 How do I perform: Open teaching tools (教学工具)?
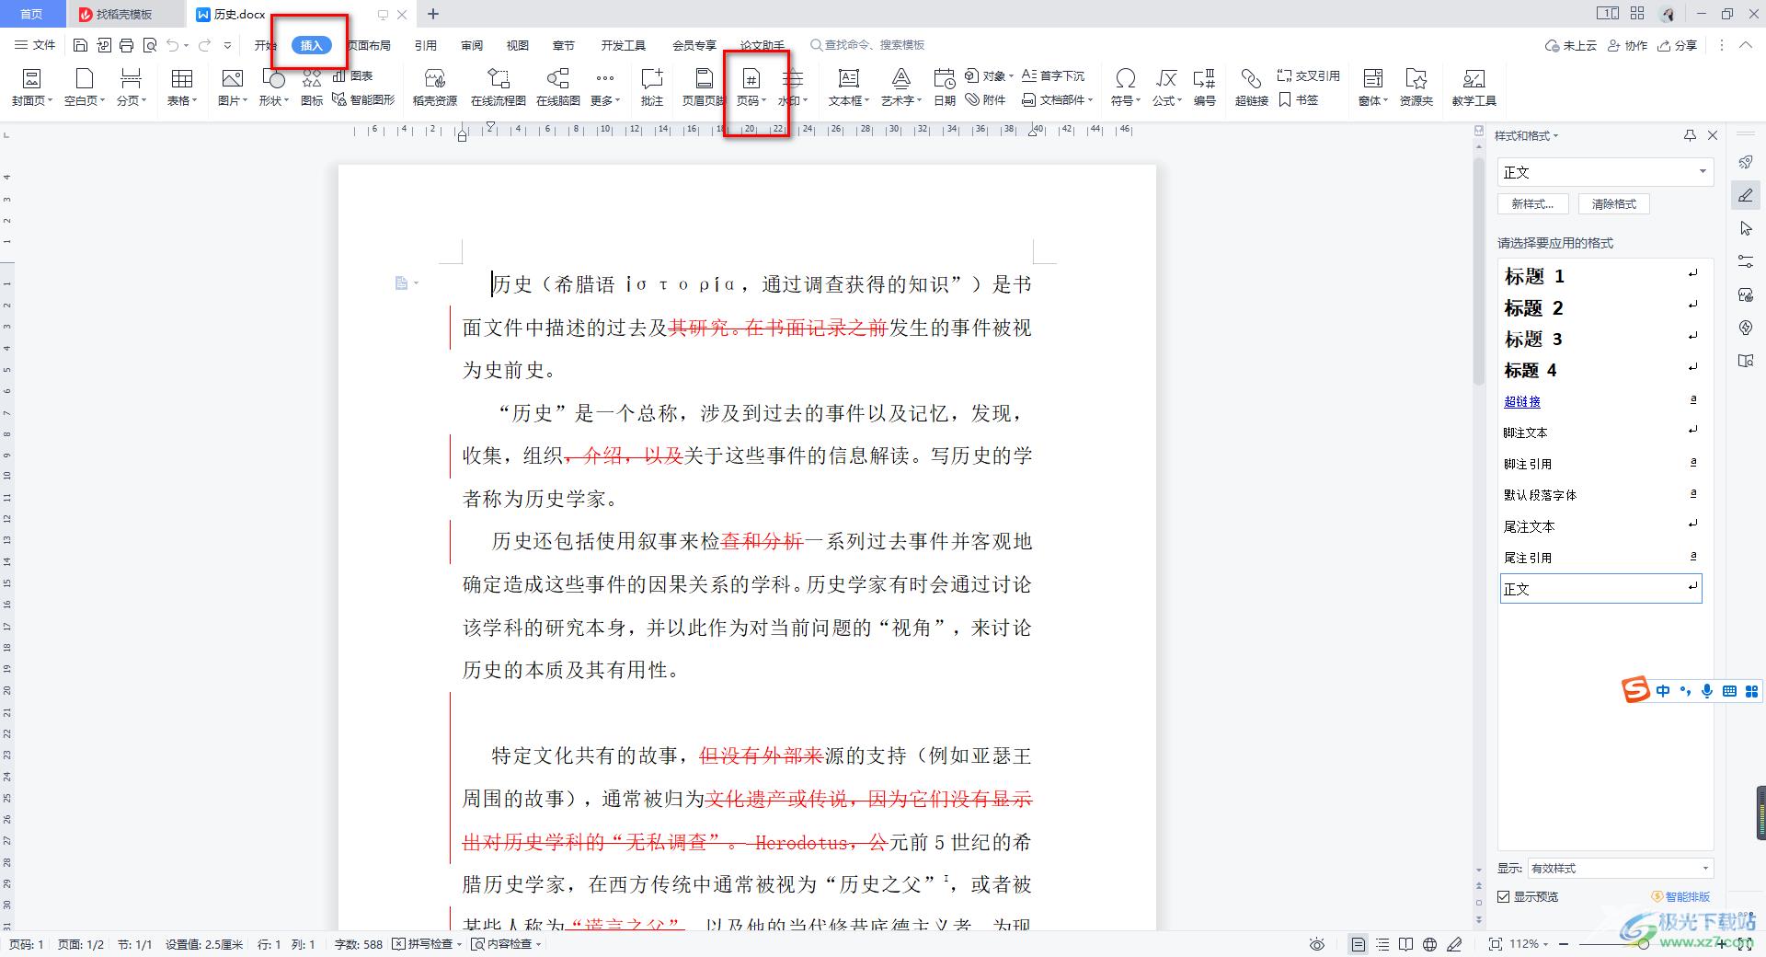(x=1474, y=87)
